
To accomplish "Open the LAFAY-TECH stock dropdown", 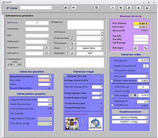I will pos(102,49).
